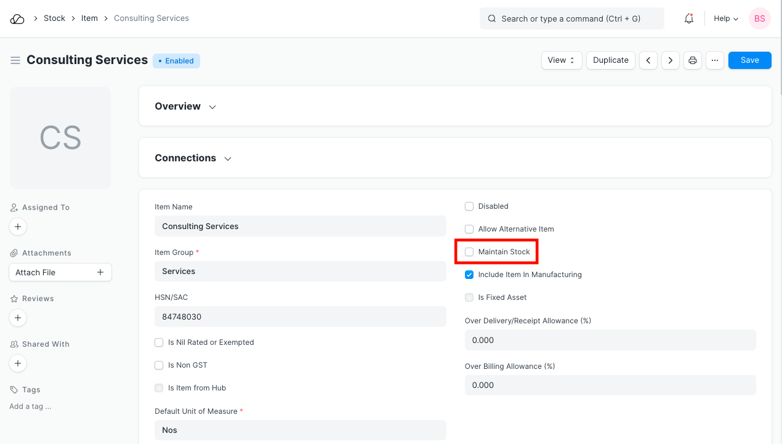Click the Save button
782x444 pixels.
coord(749,60)
